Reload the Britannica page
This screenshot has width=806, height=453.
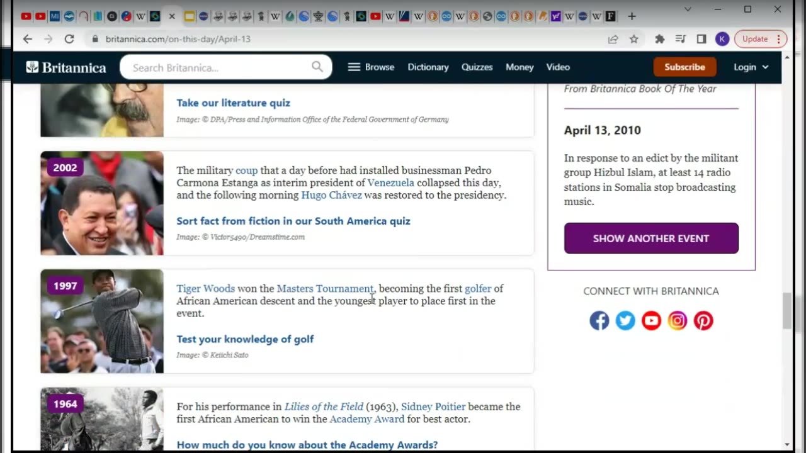click(69, 39)
